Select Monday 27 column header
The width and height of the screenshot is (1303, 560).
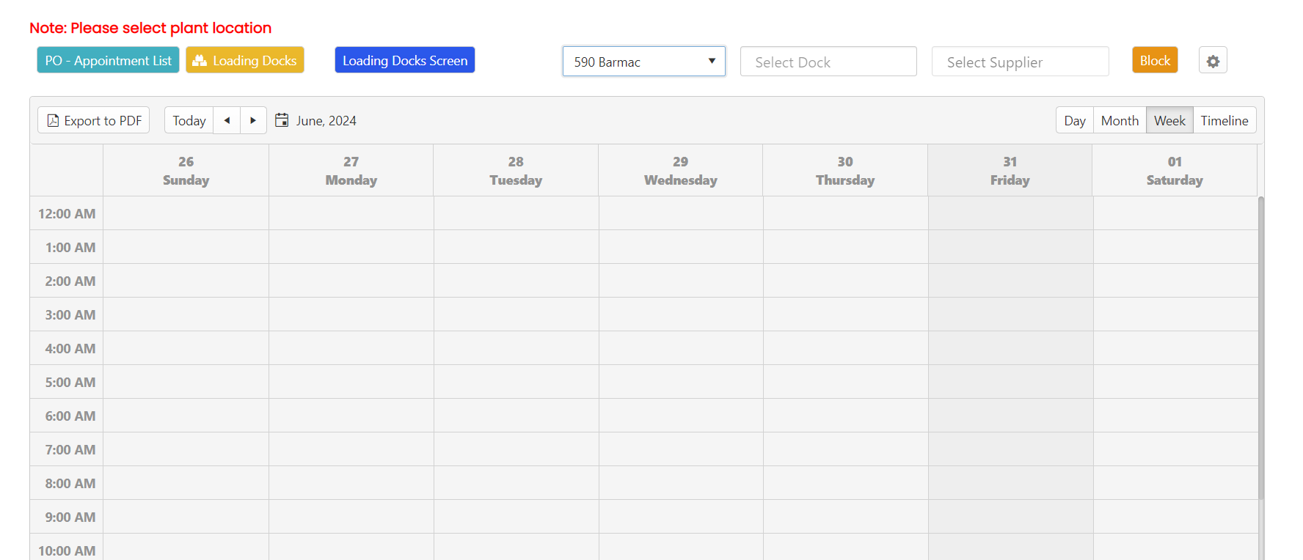point(351,171)
